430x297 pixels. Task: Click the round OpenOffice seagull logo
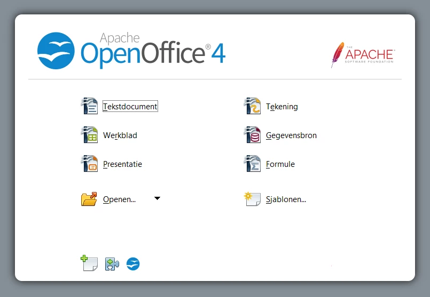pos(56,51)
